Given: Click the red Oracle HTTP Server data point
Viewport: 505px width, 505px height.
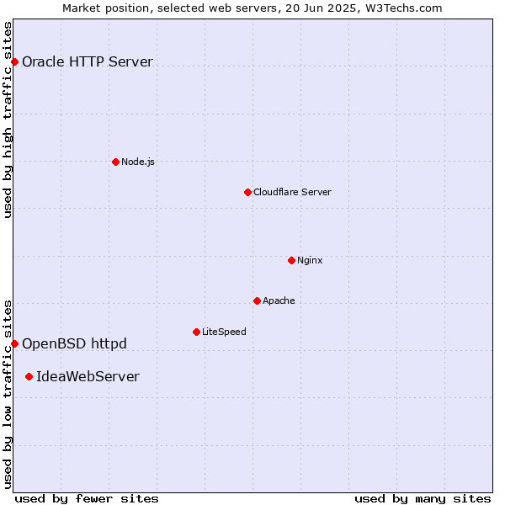Looking at the screenshot, I should click(x=15, y=62).
